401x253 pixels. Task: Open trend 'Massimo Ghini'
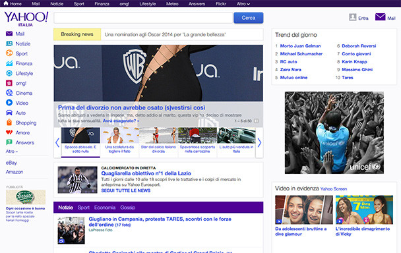point(357,70)
